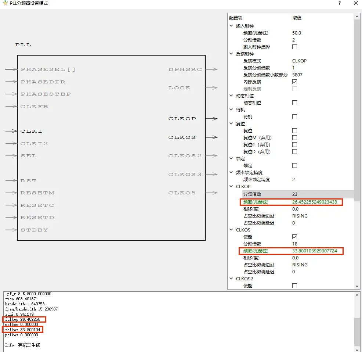Collapse the 反馈时钟 group
This screenshot has height=352, width=362.
click(231, 54)
